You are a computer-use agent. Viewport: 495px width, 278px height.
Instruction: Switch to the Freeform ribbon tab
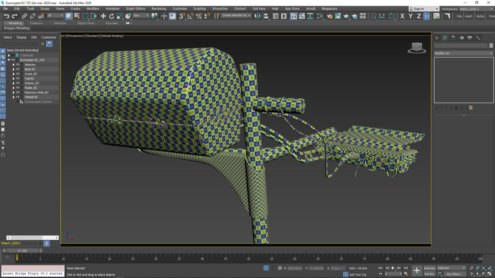(x=36, y=23)
